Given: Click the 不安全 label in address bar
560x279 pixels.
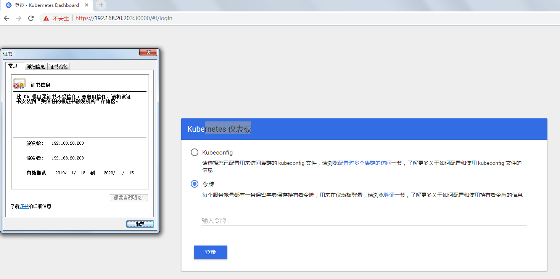Looking at the screenshot, I should coord(61,18).
